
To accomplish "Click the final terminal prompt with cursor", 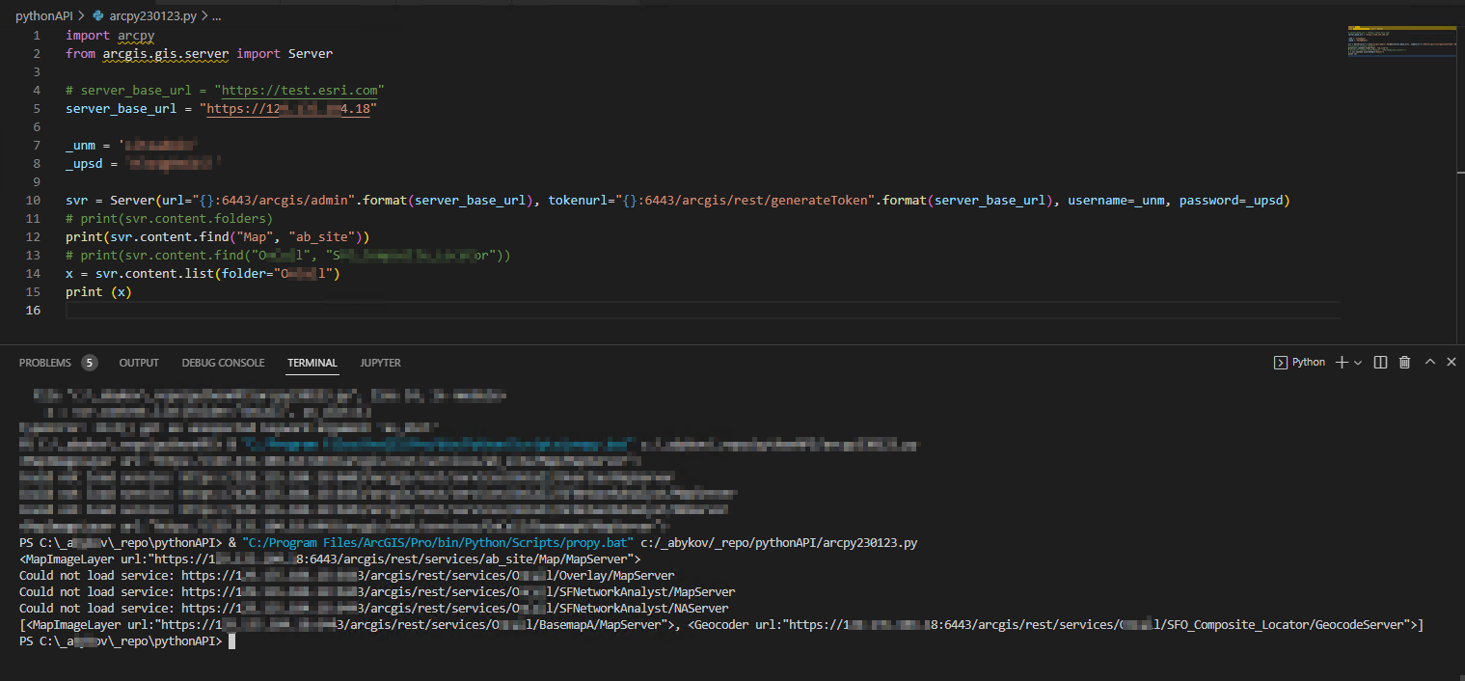I will click(x=127, y=641).
